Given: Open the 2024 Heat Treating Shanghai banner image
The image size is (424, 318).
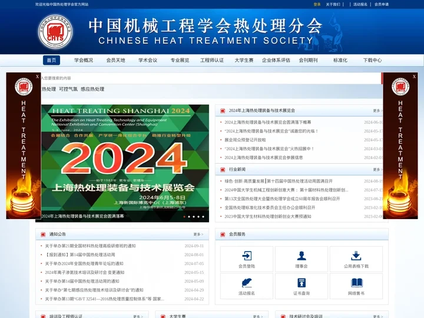Looking at the screenshot, I should point(125,163).
